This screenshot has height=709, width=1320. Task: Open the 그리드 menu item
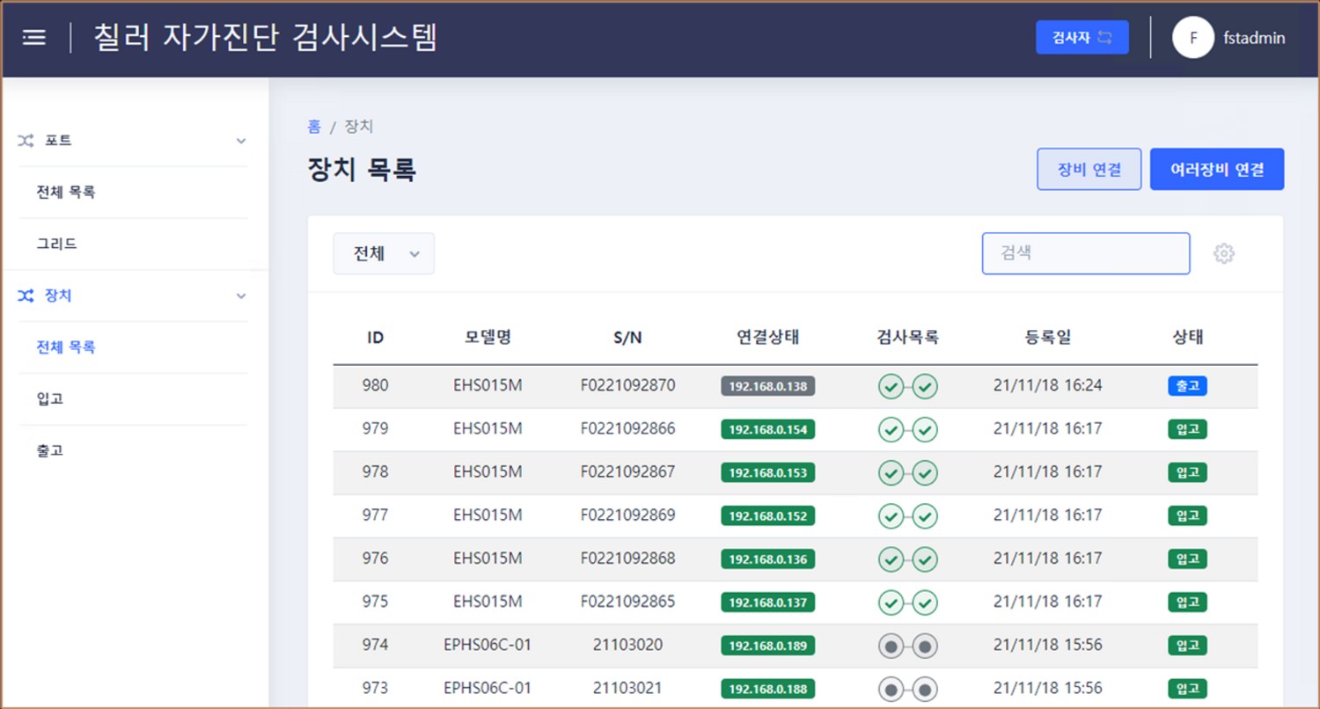click(56, 244)
